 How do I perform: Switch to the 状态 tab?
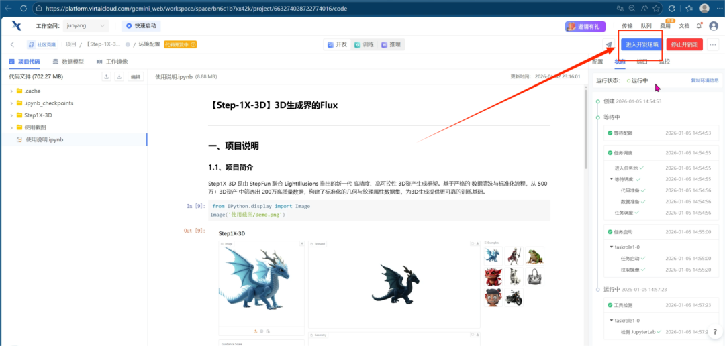tap(620, 62)
